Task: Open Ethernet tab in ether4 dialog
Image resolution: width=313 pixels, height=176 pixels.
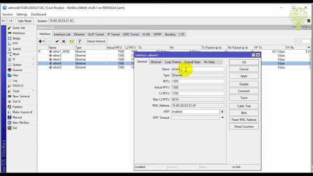Action: click(x=156, y=62)
